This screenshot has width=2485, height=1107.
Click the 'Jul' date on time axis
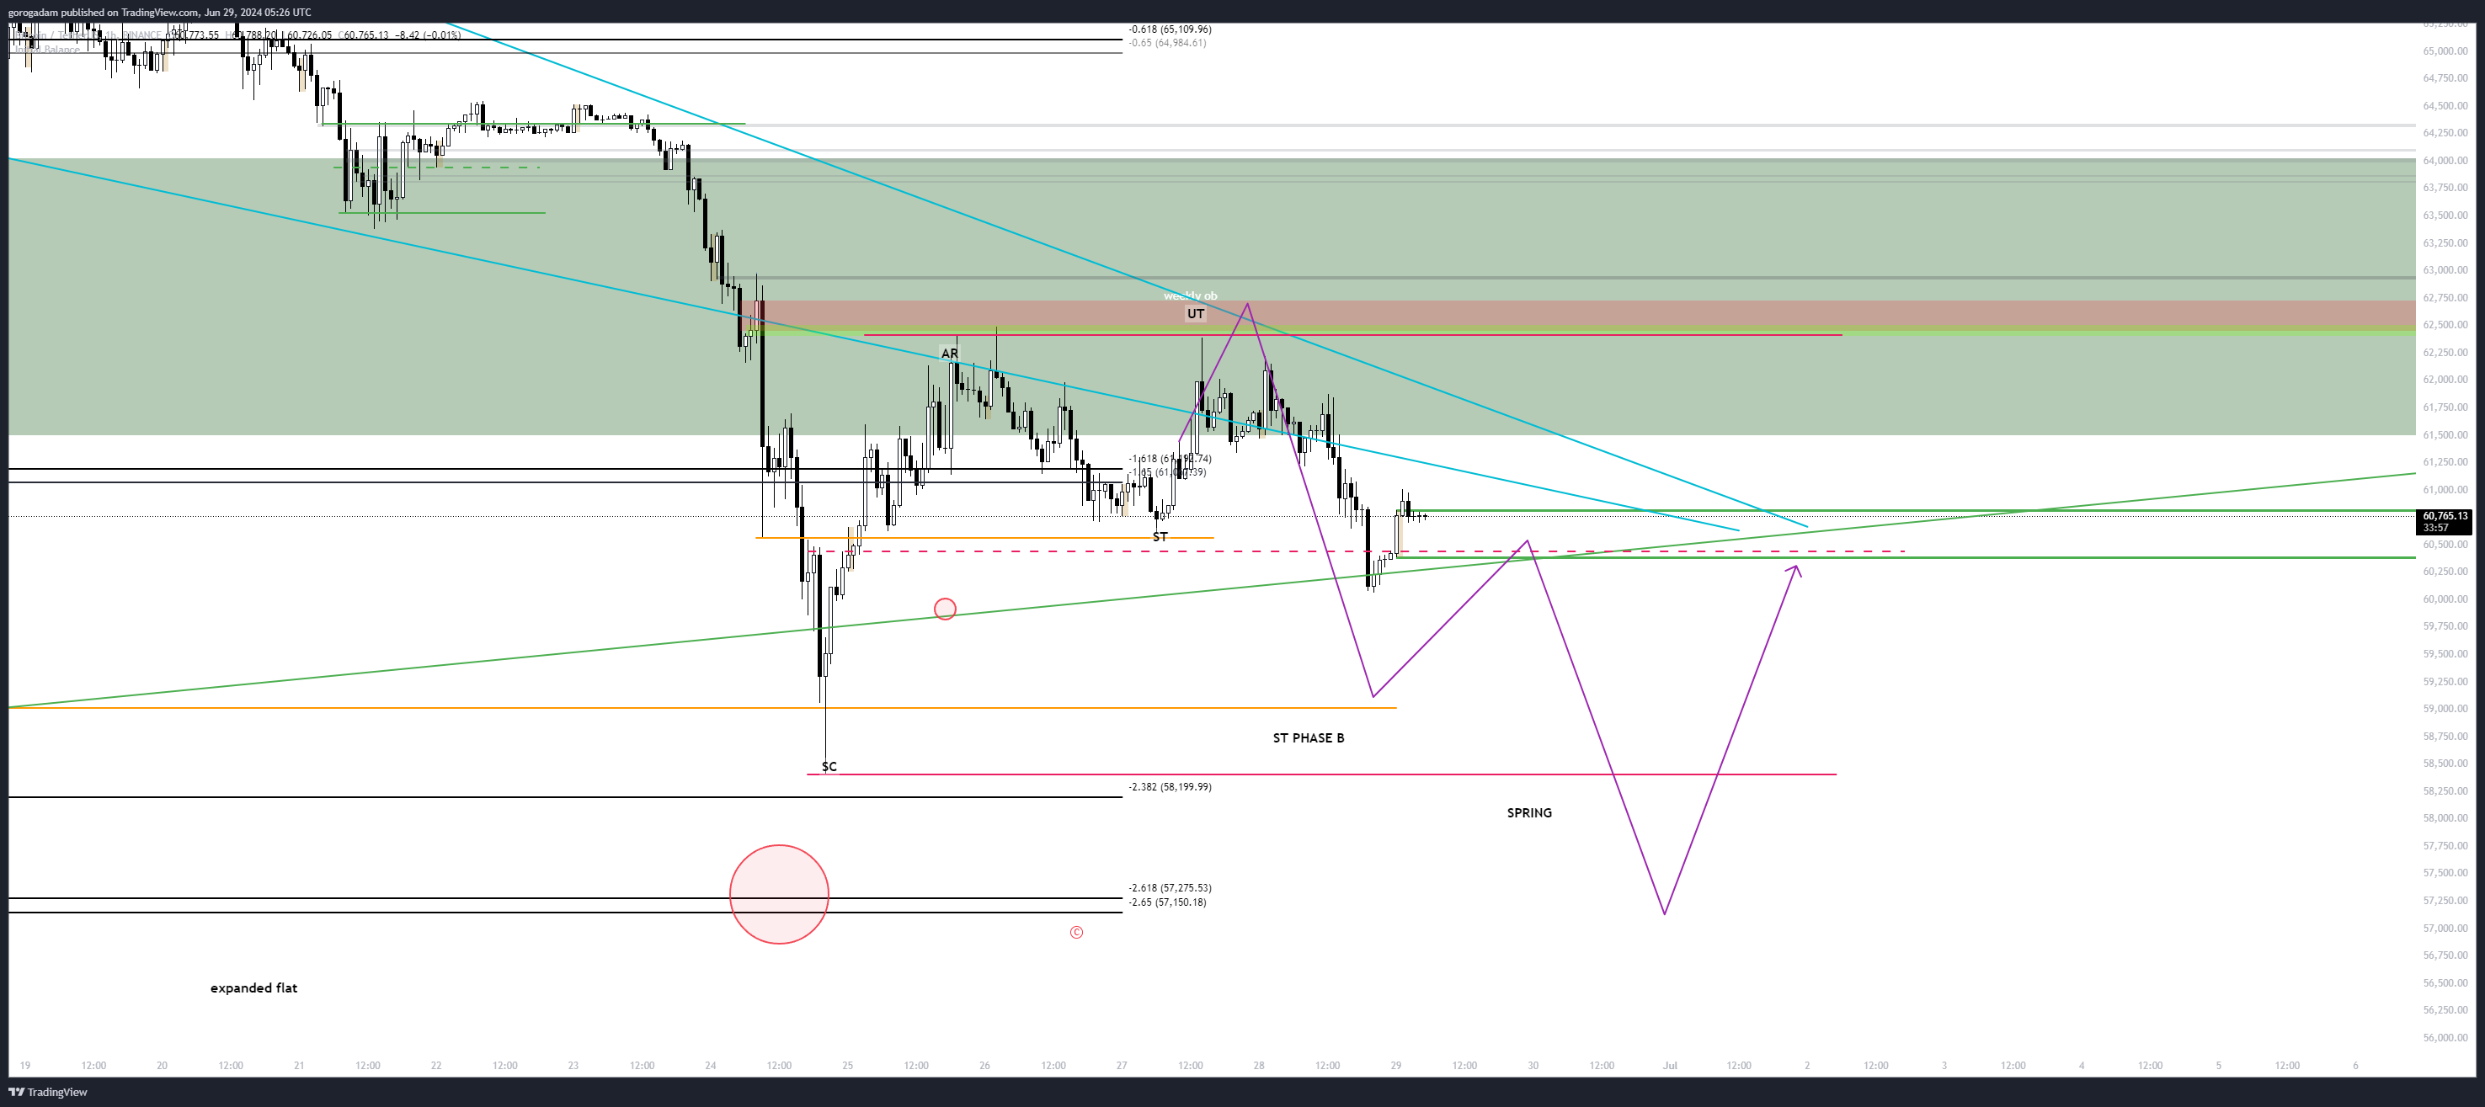1669,1066
